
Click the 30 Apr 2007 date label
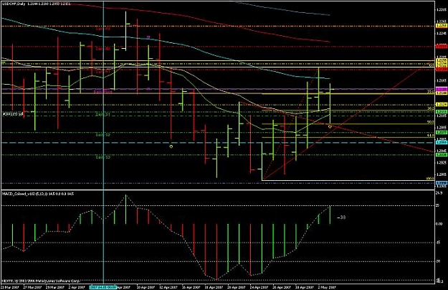pyautogui.click(x=305, y=287)
